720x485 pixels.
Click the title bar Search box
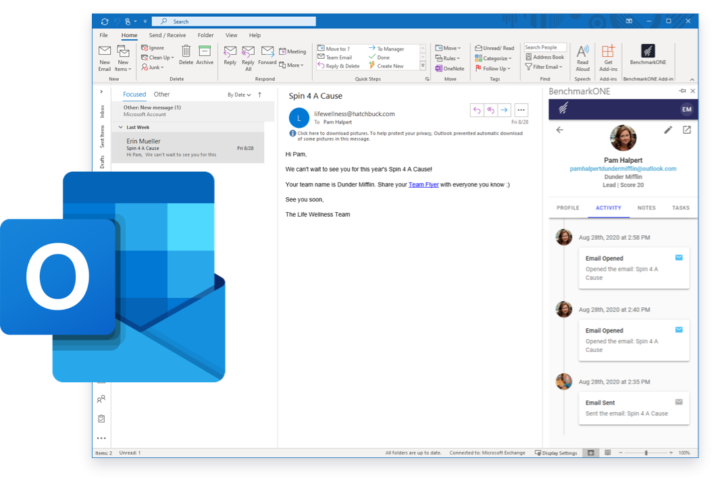point(234,21)
